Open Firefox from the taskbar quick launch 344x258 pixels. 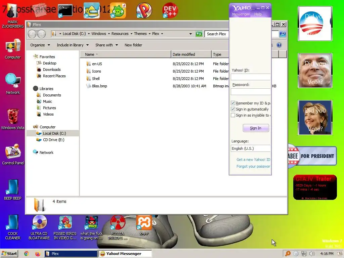point(38,254)
